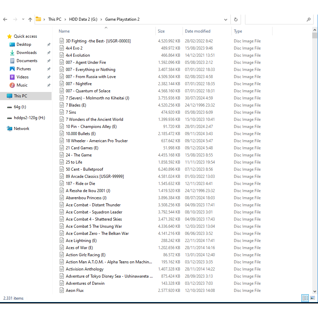Open Pictures in navigation pane

pos(23,69)
